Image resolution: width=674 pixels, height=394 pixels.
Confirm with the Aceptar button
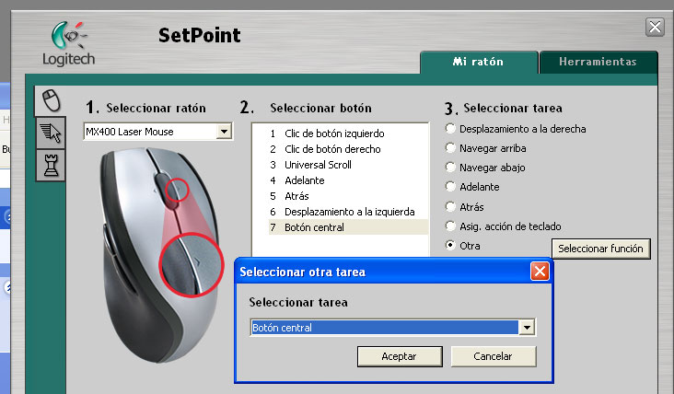coord(400,356)
